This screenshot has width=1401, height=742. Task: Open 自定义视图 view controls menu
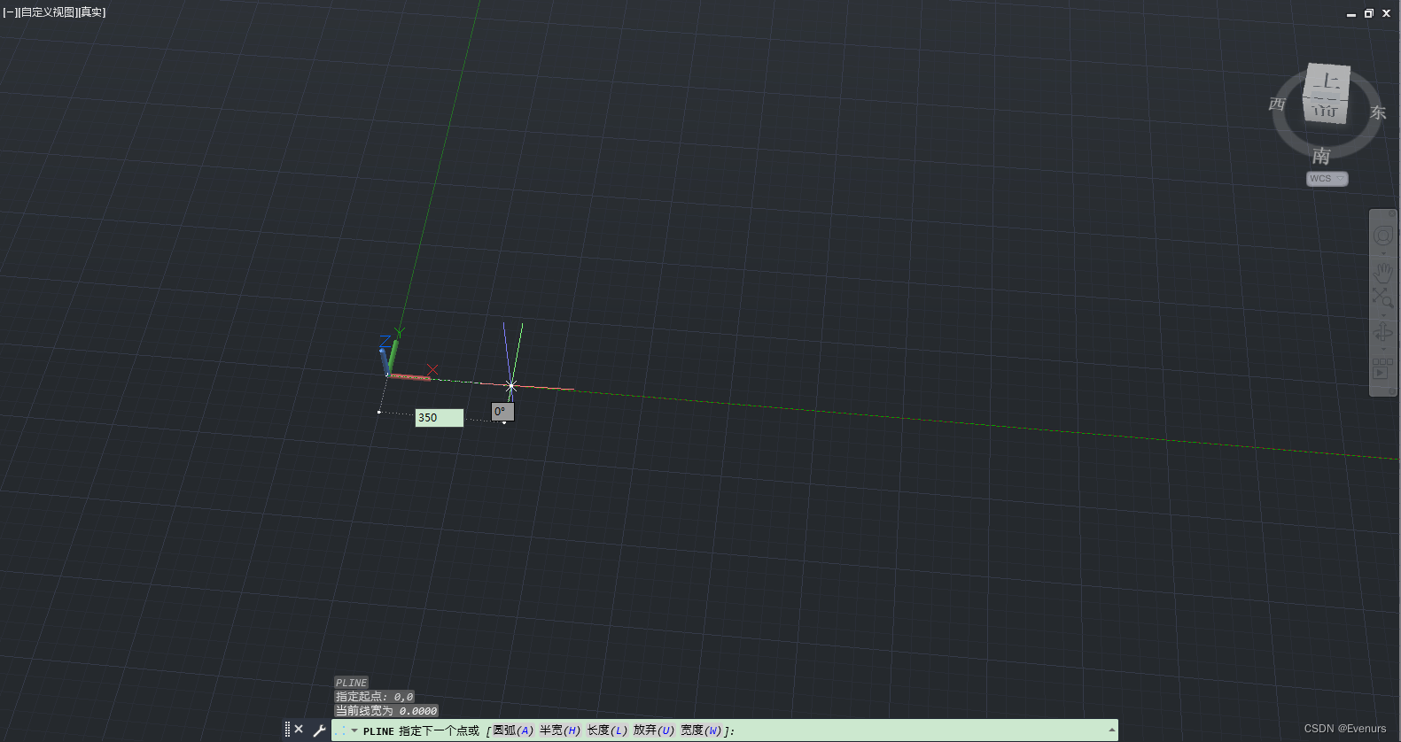(47, 12)
